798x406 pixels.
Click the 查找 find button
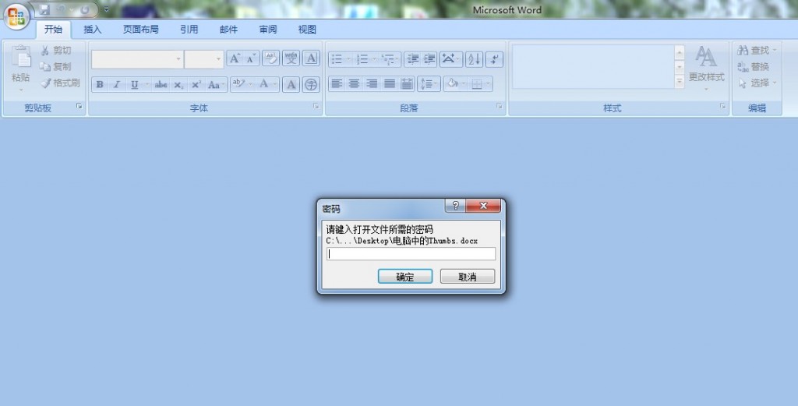(x=757, y=51)
